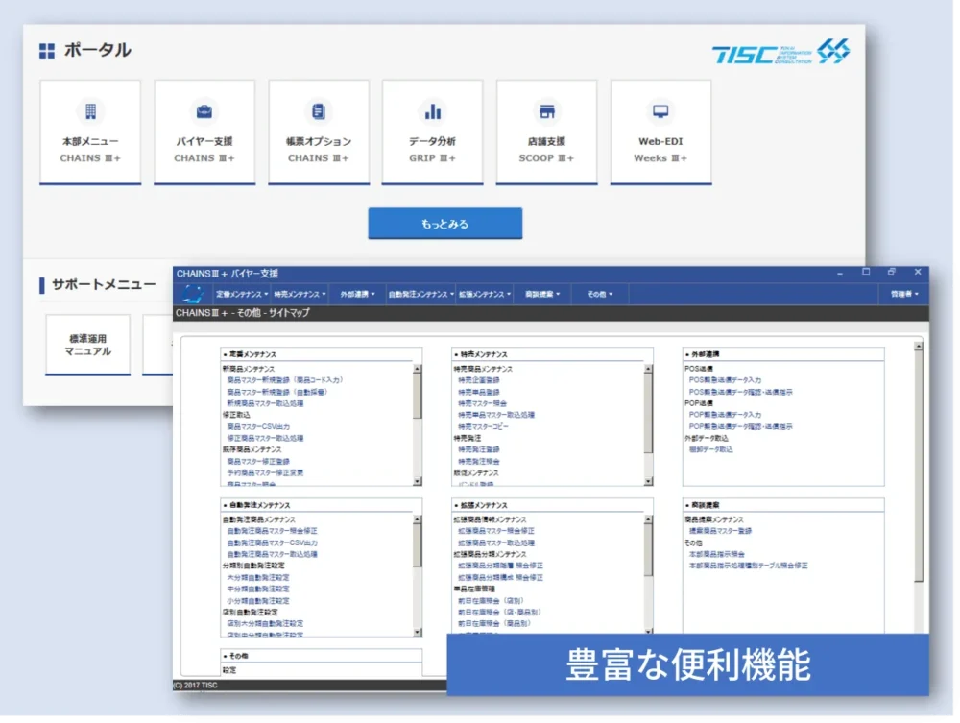Select the 棚卸データ取込 link
Screen dimensions: 960x723
point(710,450)
